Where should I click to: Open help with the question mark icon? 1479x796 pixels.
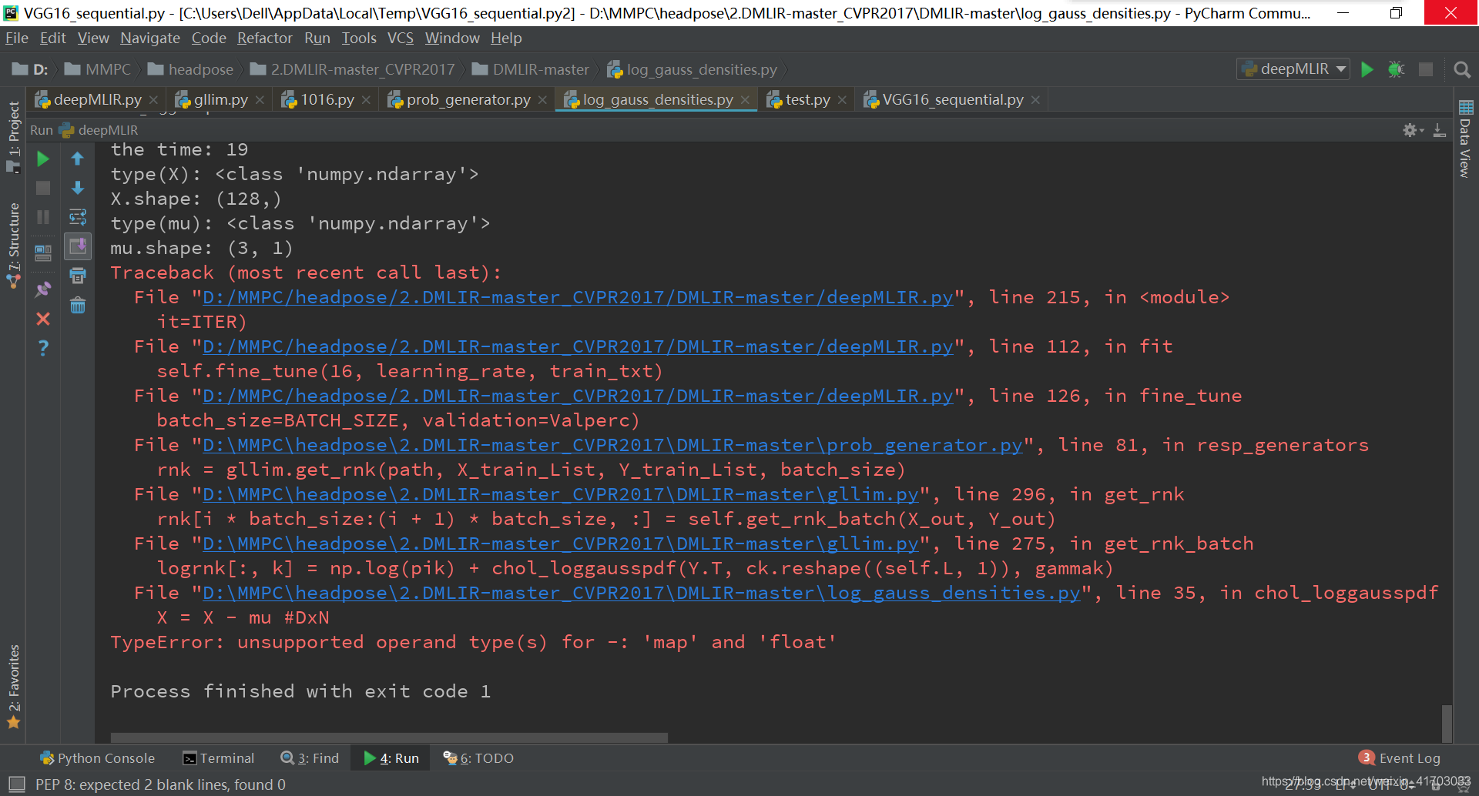43,348
